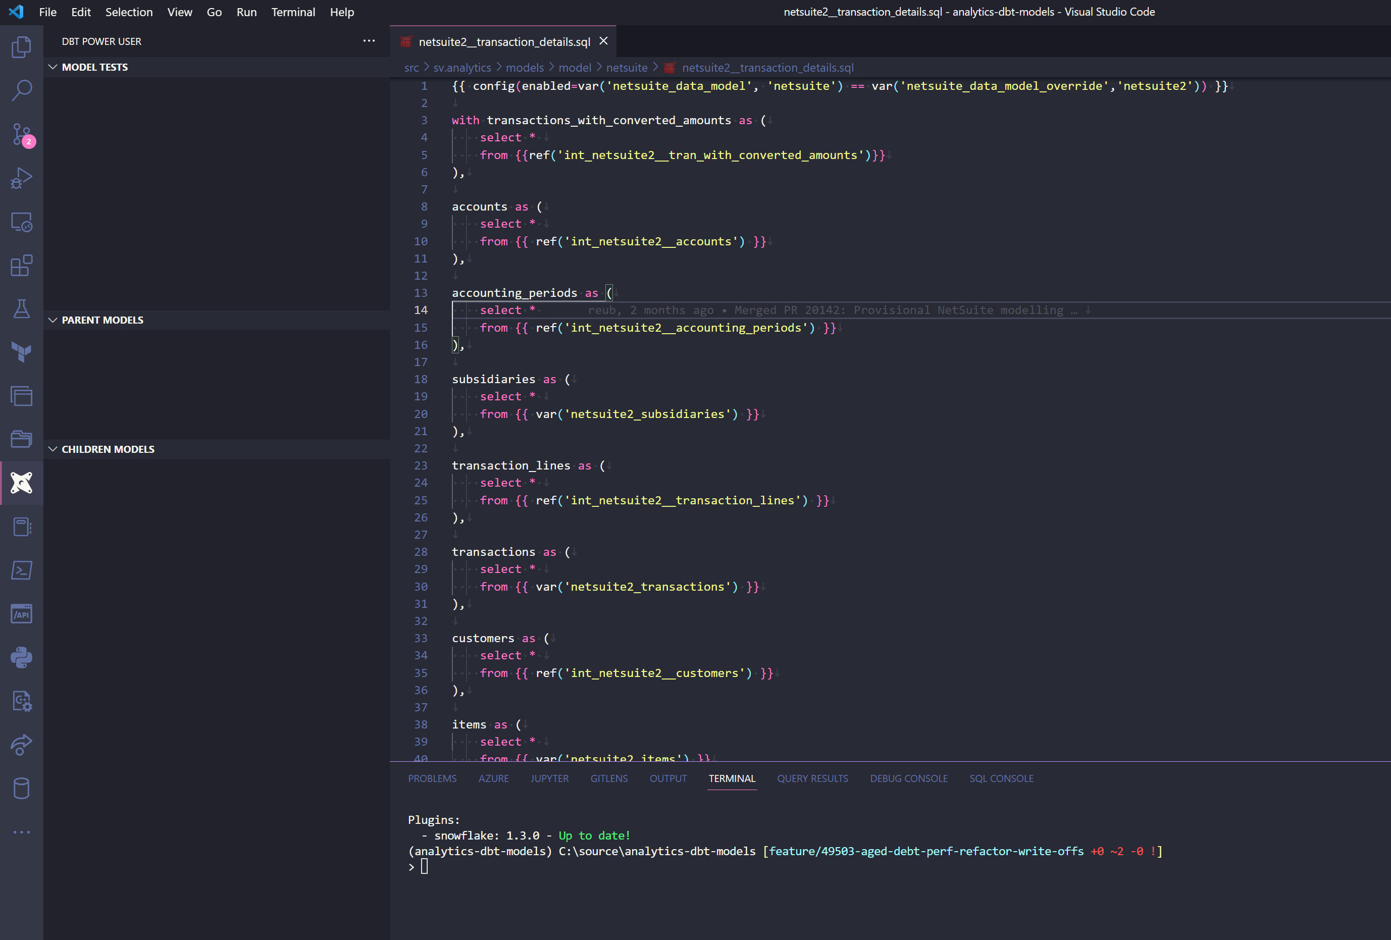The image size is (1391, 940).
Task: Click the feature branch name in terminal
Action: 926,851
